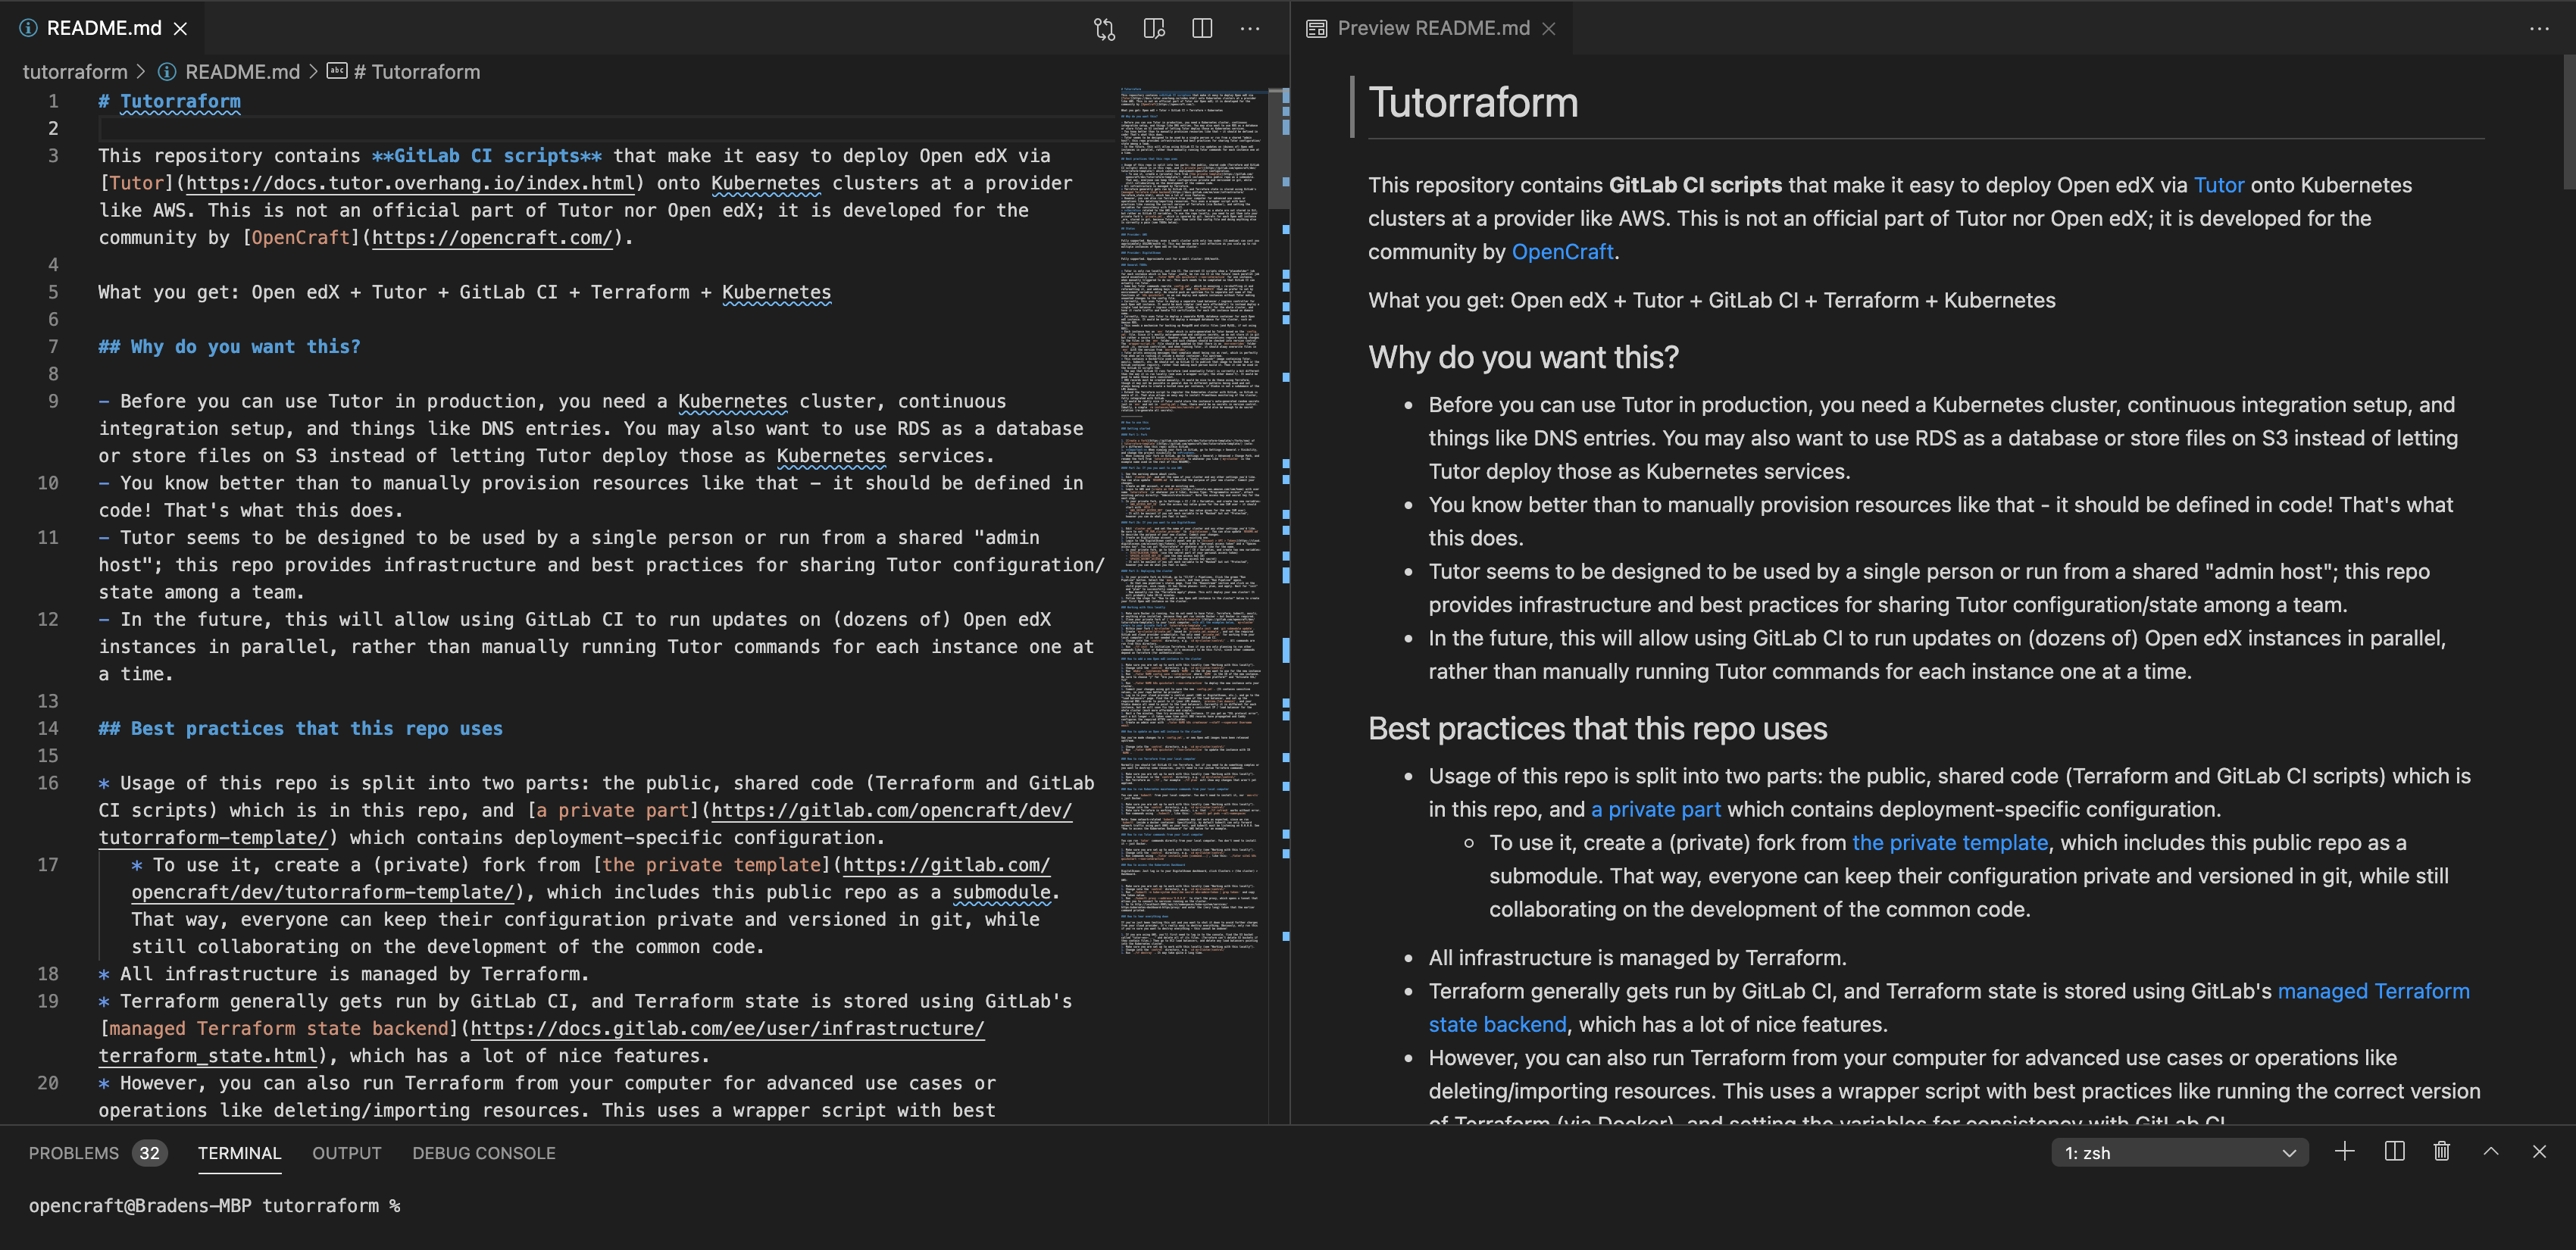Click 'Why do you want this?' preview heading

pyautogui.click(x=1523, y=357)
